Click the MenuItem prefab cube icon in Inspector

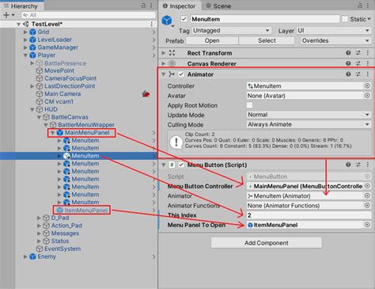pos(167,21)
